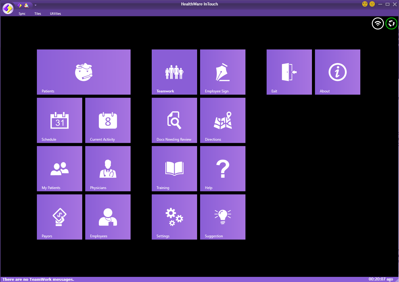Open the About information screen

[337, 72]
